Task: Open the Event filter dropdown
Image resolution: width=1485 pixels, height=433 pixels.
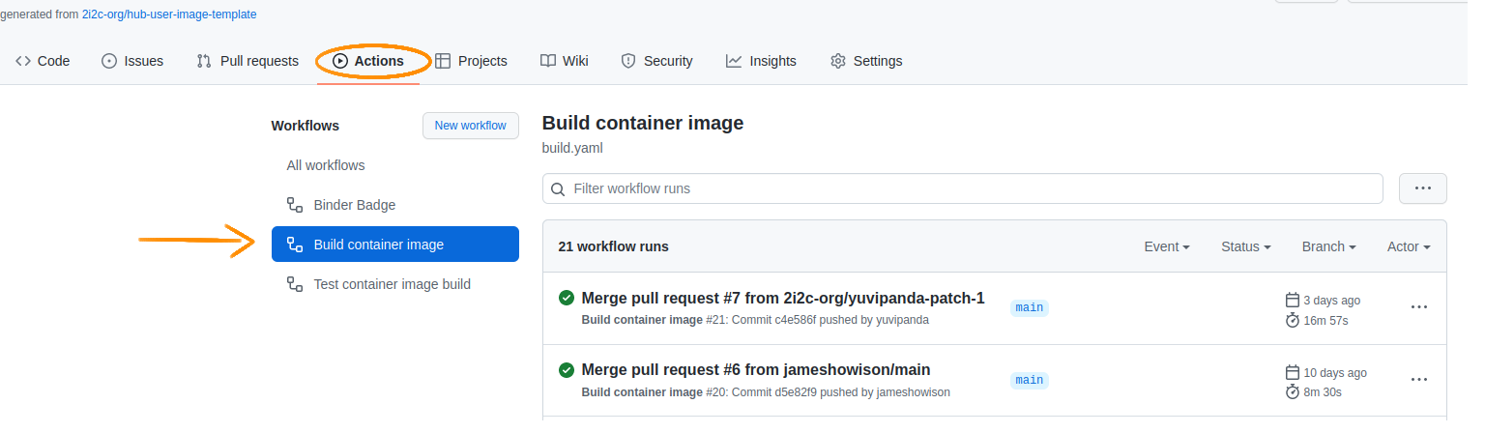Action: tap(1166, 246)
